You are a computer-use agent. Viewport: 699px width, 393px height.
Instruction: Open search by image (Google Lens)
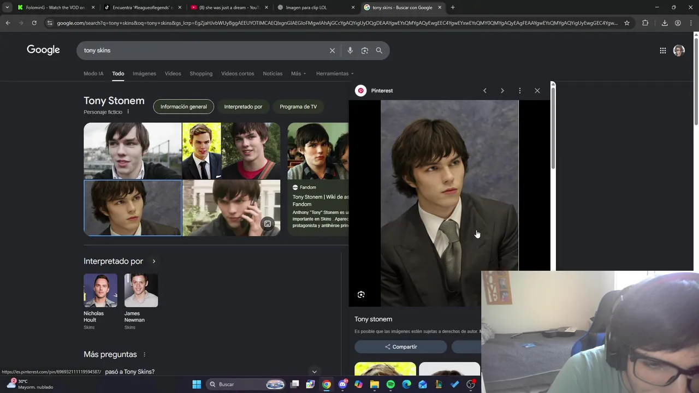[x=364, y=50]
